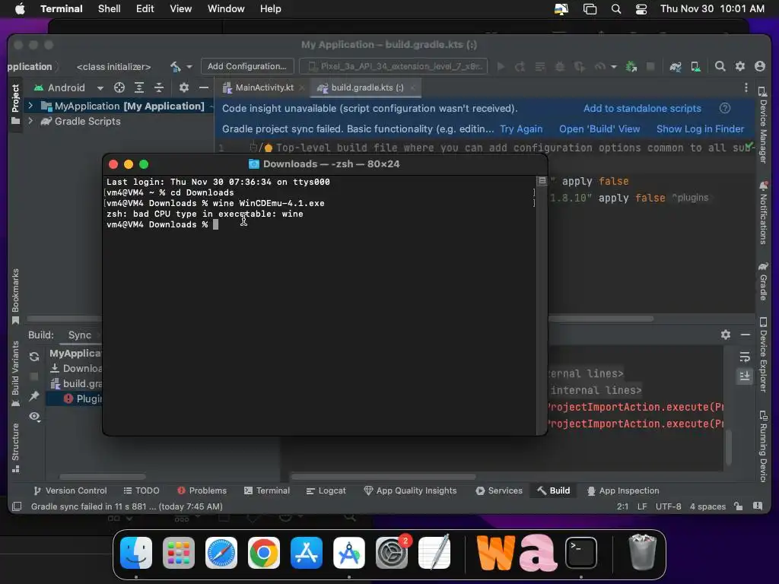The image size is (779, 584).
Task: Open the Add Configuration dropdown
Action: (x=247, y=67)
